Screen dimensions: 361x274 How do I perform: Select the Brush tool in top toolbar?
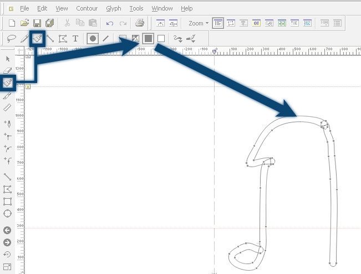point(37,38)
